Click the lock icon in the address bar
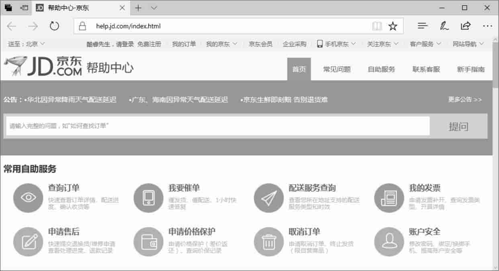The width and height of the screenshot is (499, 271). pos(82,26)
